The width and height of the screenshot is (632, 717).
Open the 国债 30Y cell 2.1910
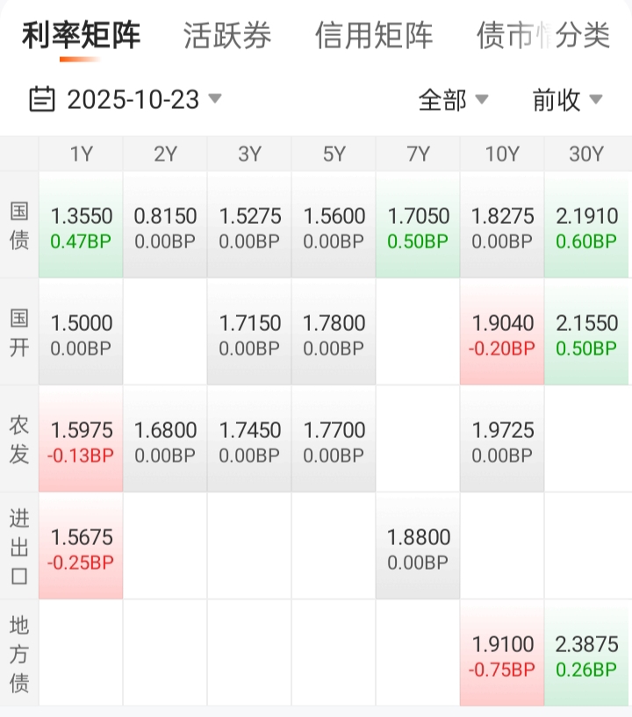586,226
